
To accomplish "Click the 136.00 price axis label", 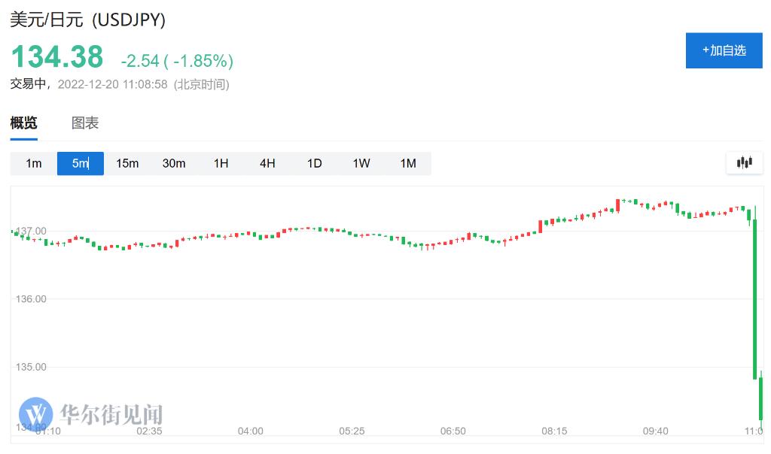I will [x=31, y=299].
